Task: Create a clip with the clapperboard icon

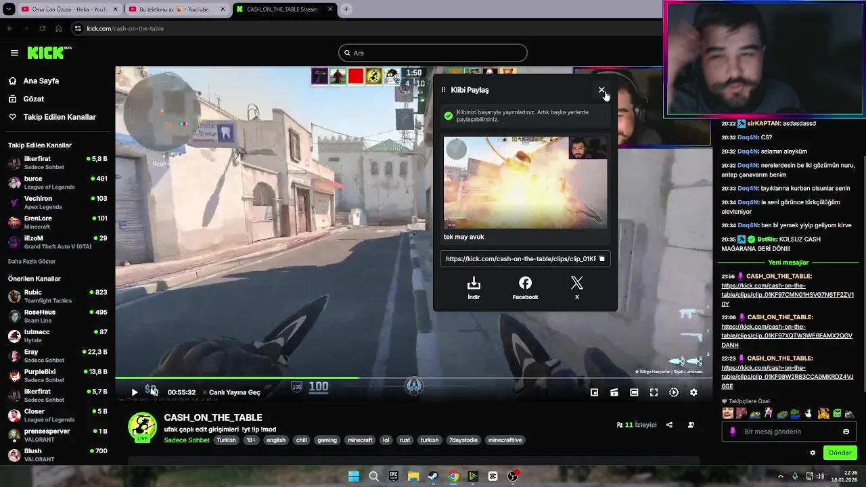Action: pyautogui.click(x=614, y=392)
